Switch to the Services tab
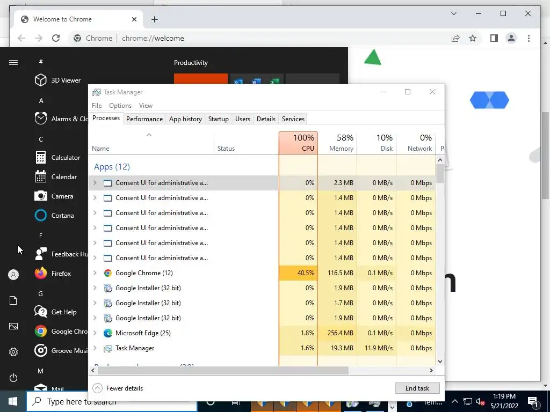This screenshot has height=412, width=550. 293,119
